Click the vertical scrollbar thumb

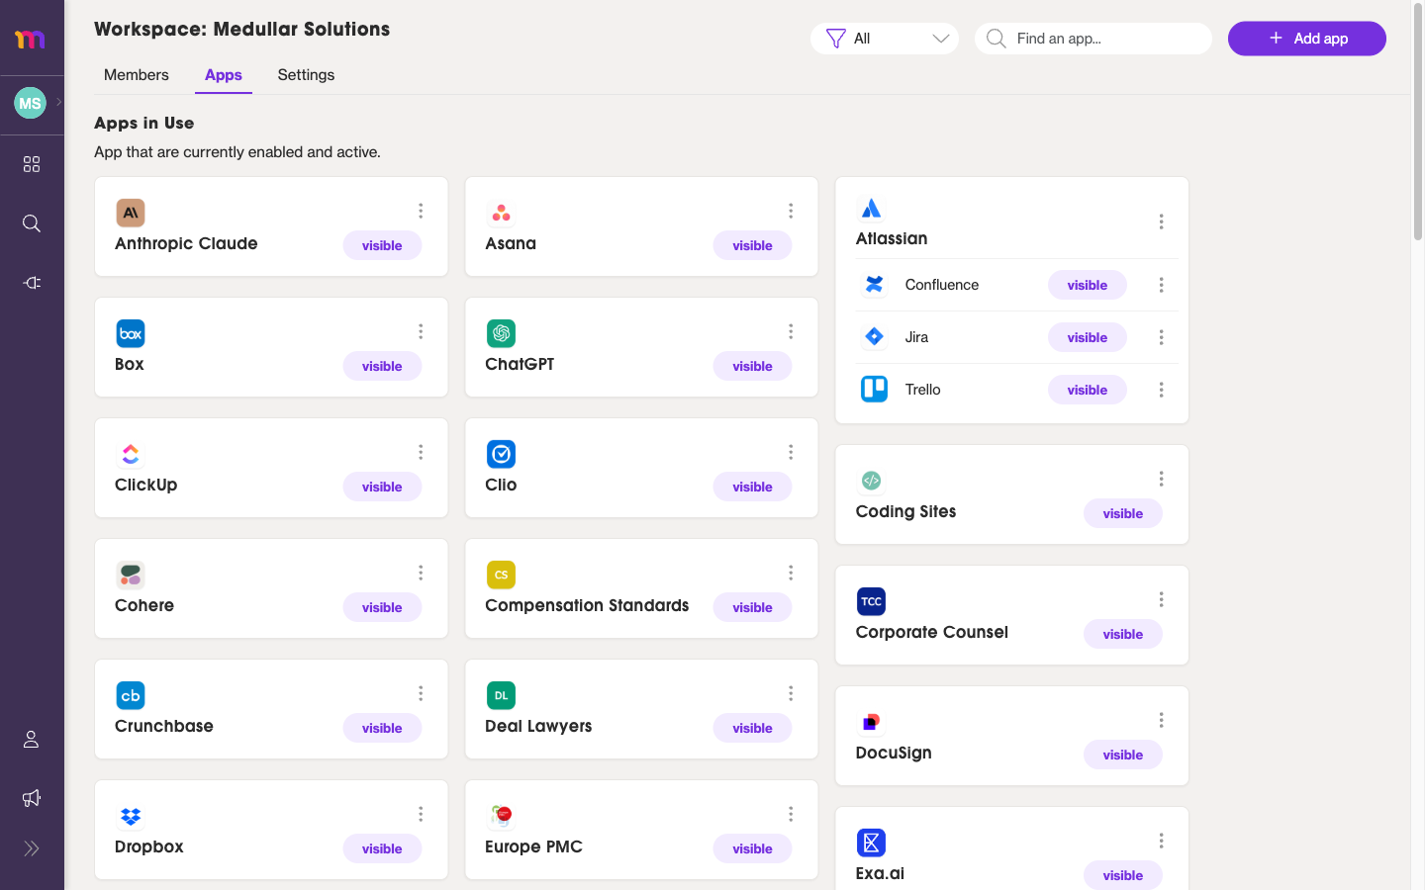coord(1418,124)
